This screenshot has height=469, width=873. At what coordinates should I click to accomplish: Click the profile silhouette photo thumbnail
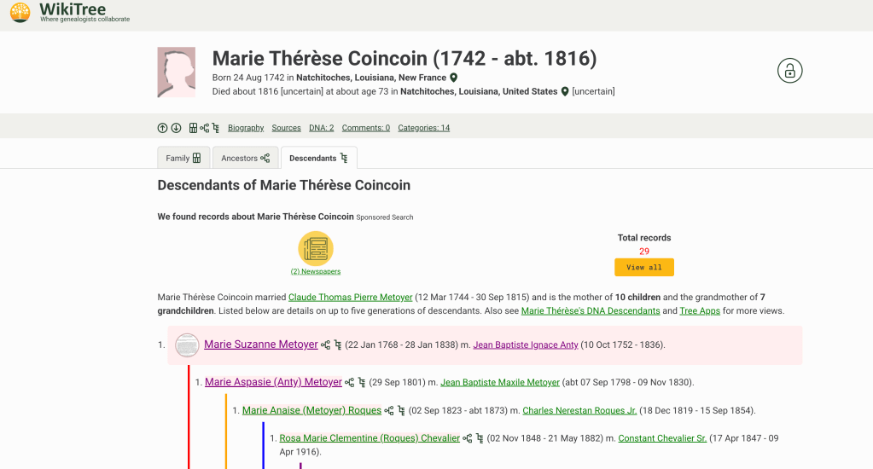tap(177, 72)
